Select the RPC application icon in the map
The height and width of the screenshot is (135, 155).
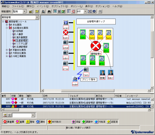pyautogui.click(x=106, y=46)
